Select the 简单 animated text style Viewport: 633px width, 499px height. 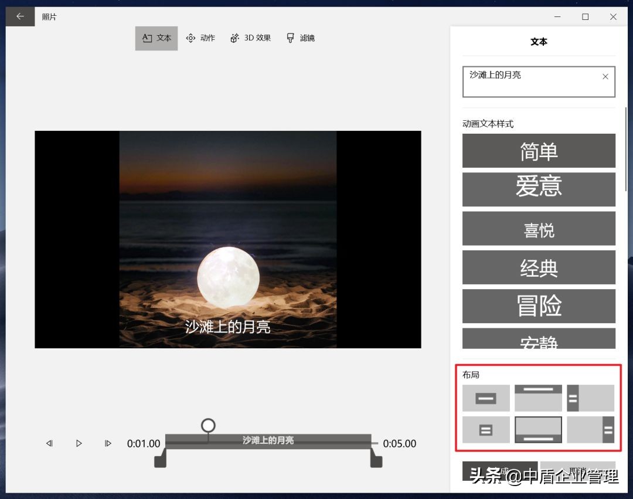538,151
